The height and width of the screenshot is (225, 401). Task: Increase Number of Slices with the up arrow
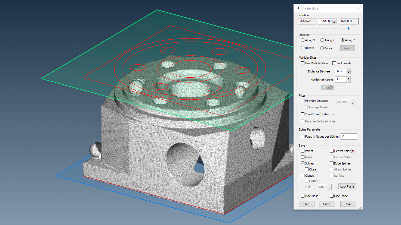pyautogui.click(x=348, y=78)
